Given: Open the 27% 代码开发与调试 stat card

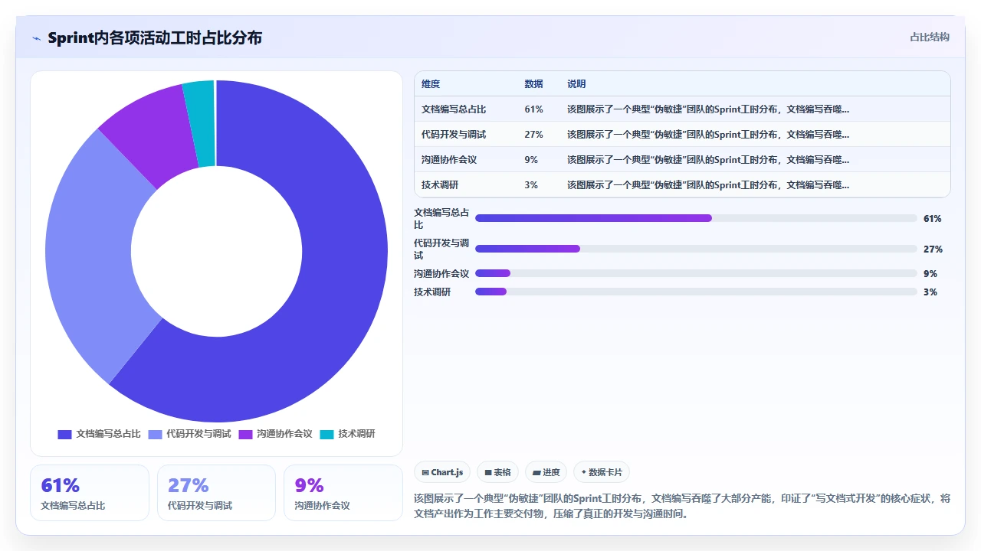Looking at the screenshot, I should (x=216, y=493).
